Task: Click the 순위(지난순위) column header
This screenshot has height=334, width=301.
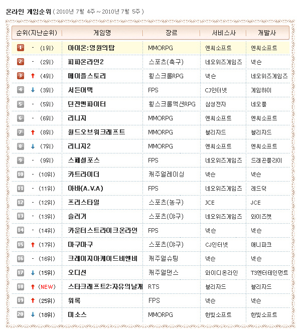Action: (36, 33)
